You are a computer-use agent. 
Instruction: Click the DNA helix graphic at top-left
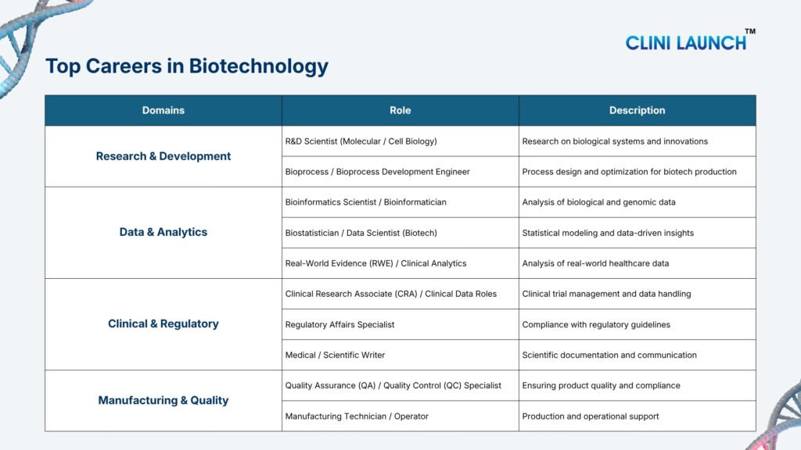31,31
